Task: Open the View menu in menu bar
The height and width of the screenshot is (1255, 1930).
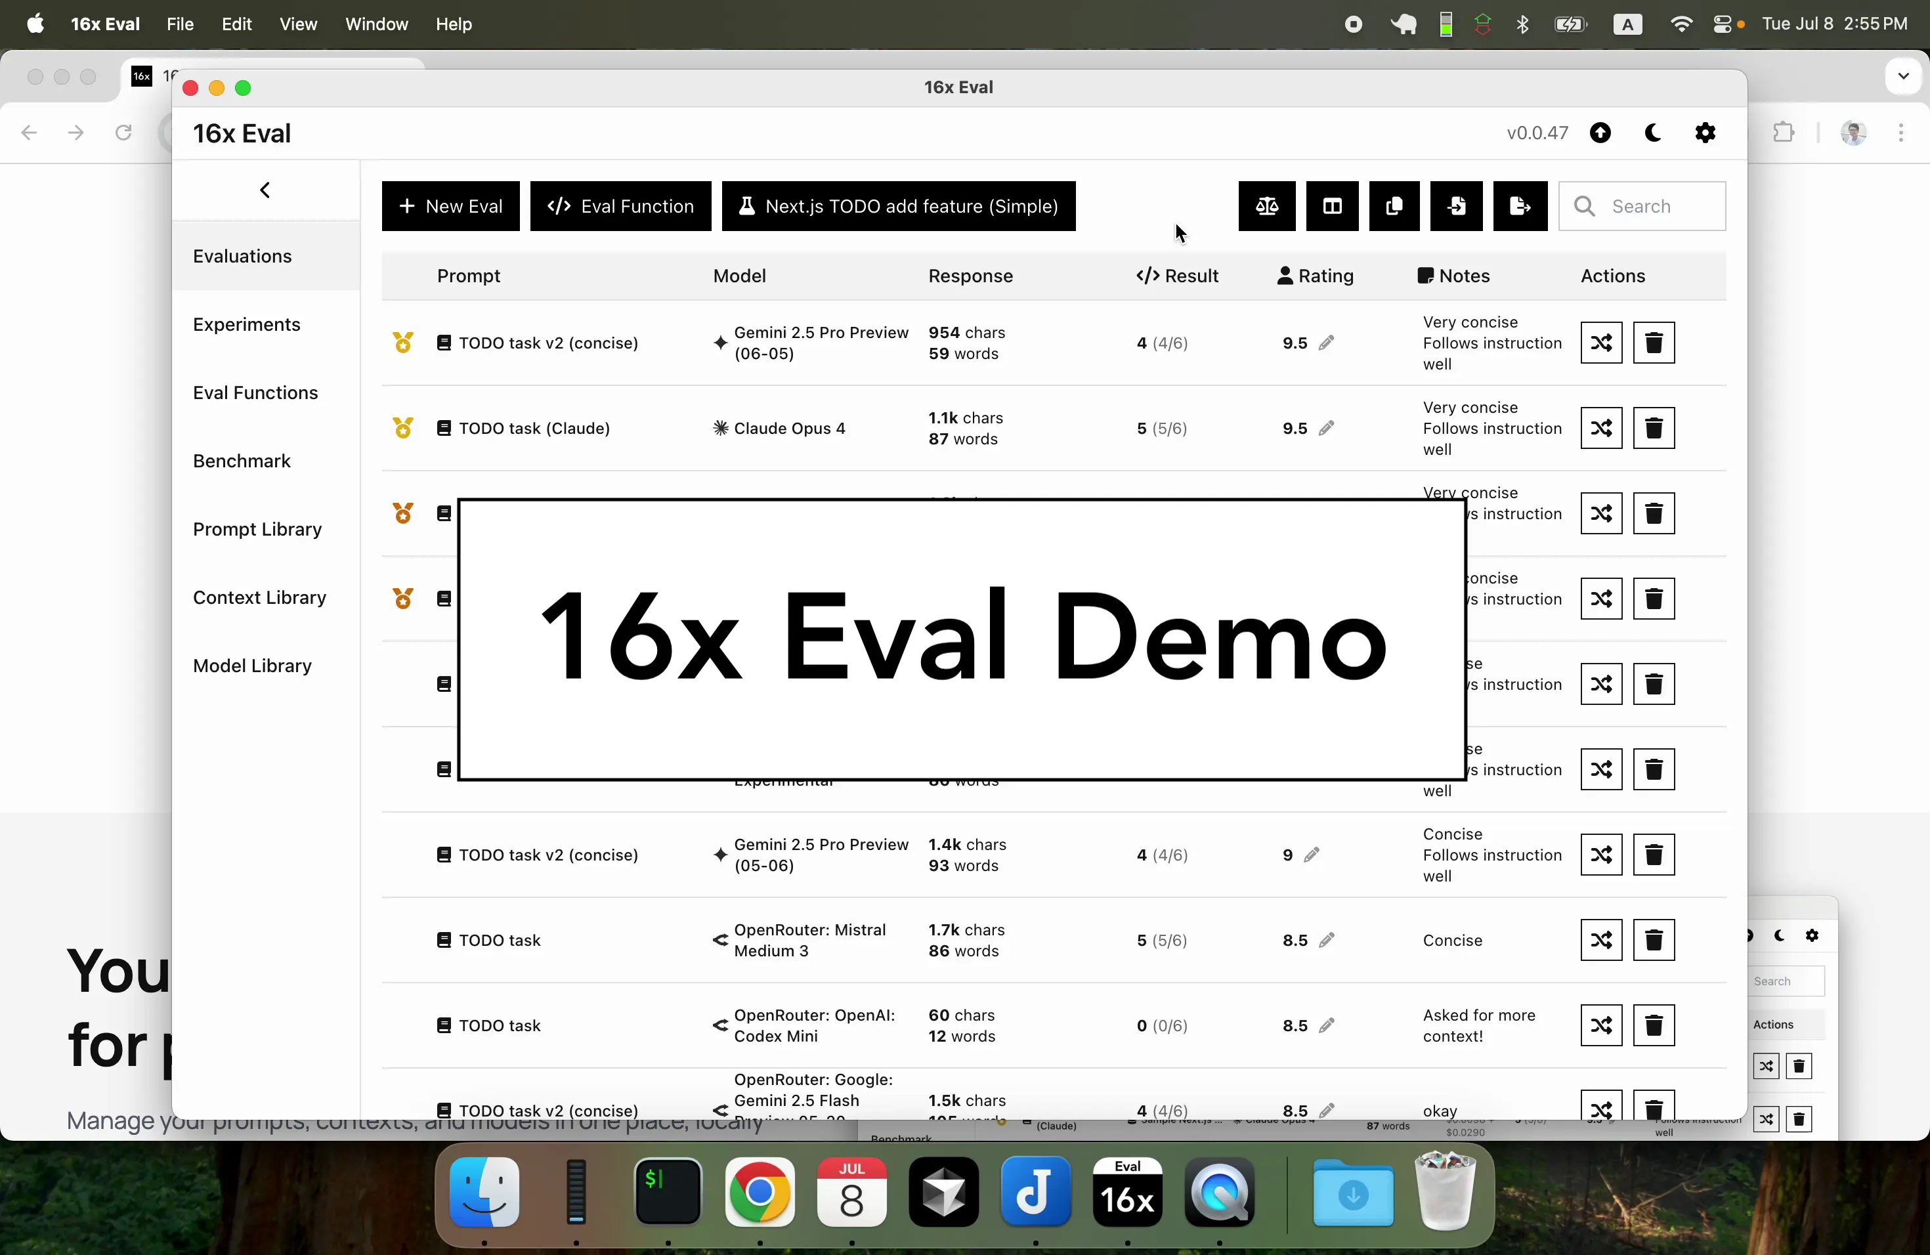Action: click(x=299, y=24)
